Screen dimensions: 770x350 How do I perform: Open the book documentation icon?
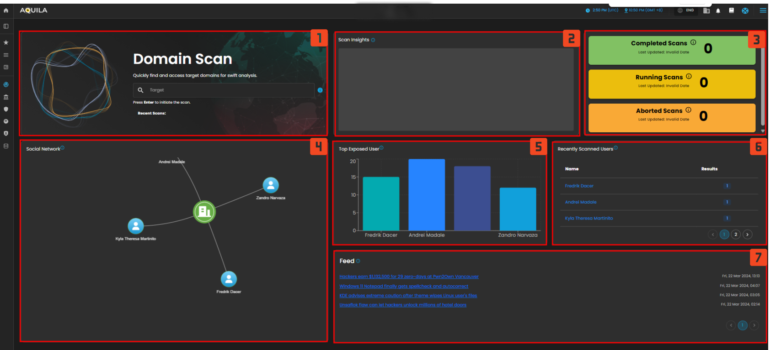[731, 10]
